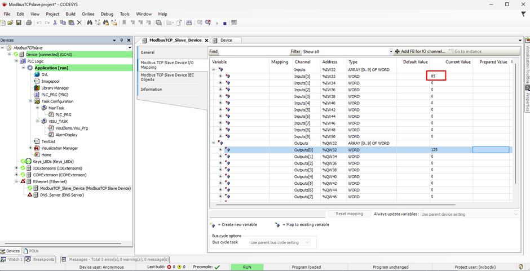Click the GVL globe icon in tree

tap(37, 74)
